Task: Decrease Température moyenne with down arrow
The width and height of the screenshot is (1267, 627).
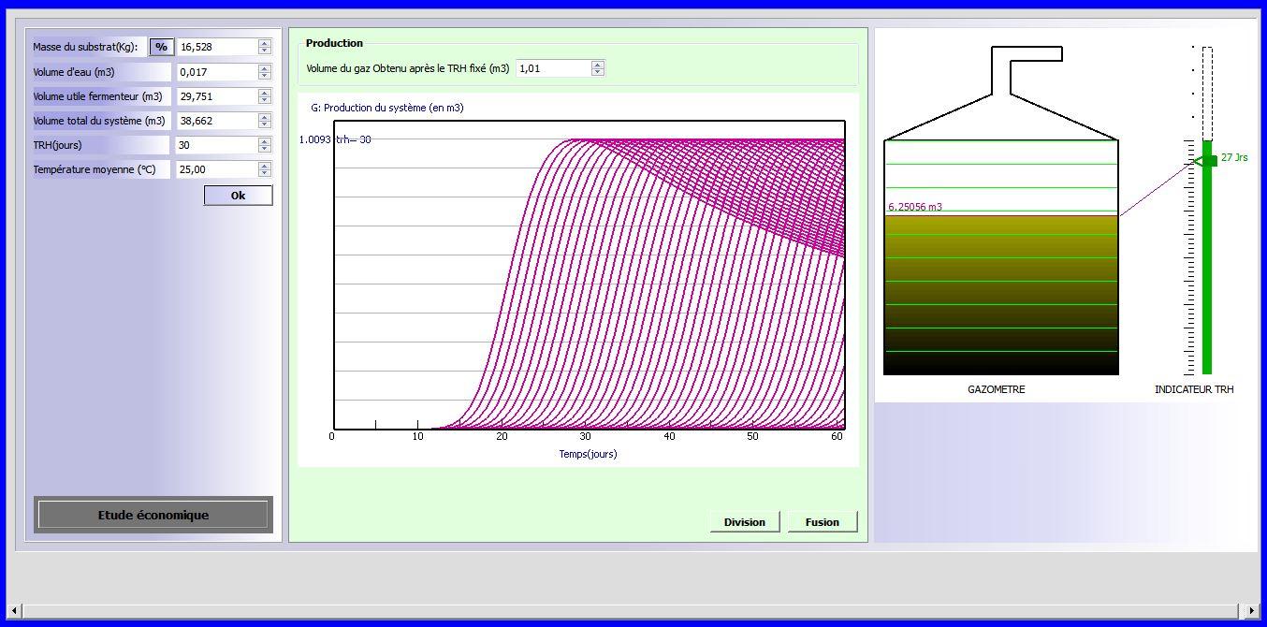Action: tap(265, 172)
